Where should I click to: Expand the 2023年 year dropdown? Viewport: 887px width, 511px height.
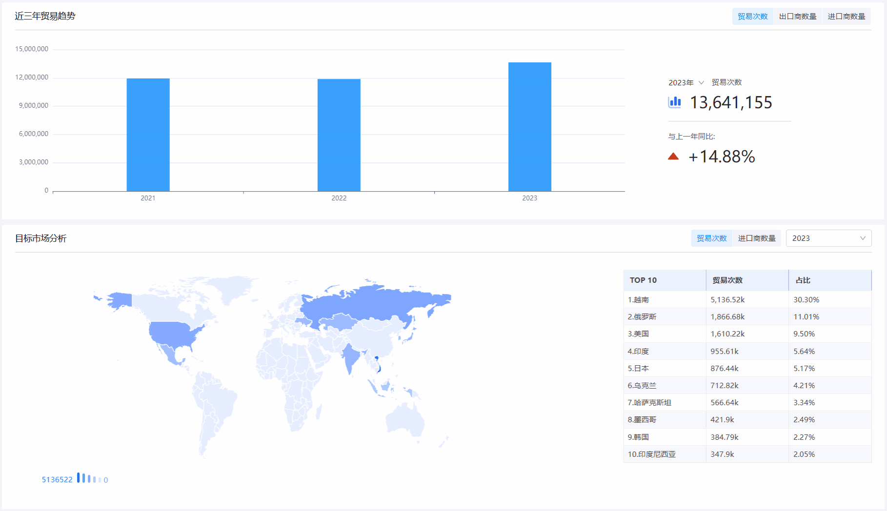[686, 82]
